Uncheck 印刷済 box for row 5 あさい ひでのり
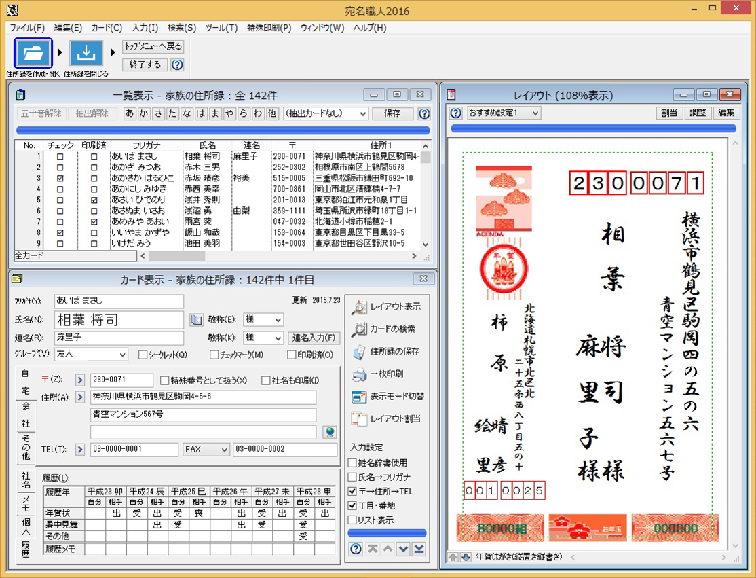The image size is (756, 578). point(94,200)
